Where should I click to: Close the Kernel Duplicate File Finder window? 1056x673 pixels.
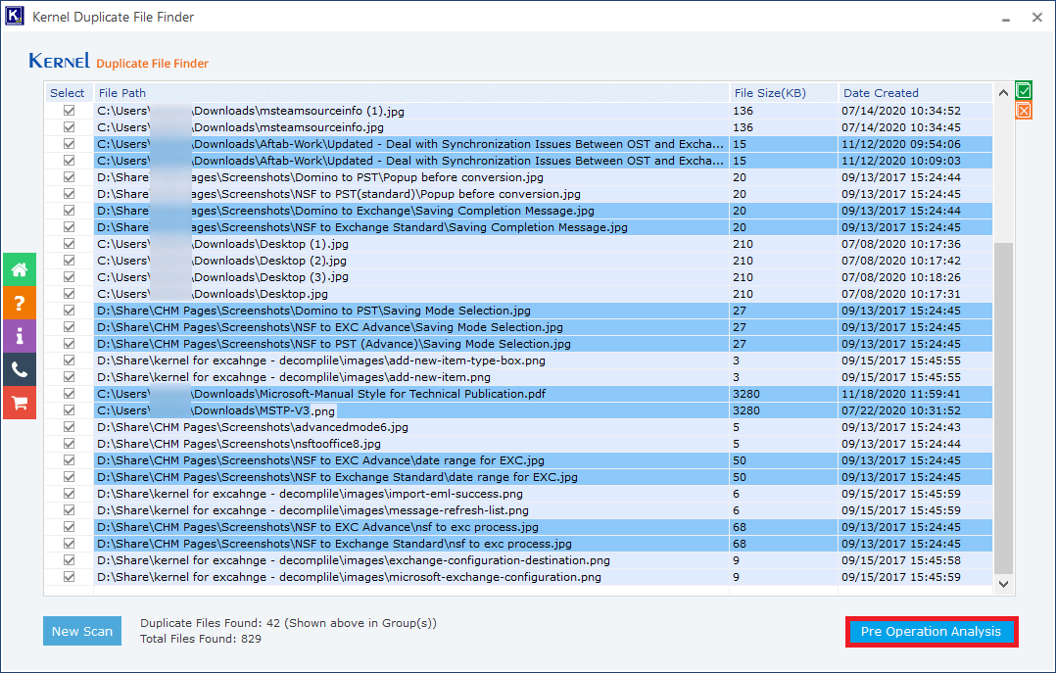(x=1037, y=18)
